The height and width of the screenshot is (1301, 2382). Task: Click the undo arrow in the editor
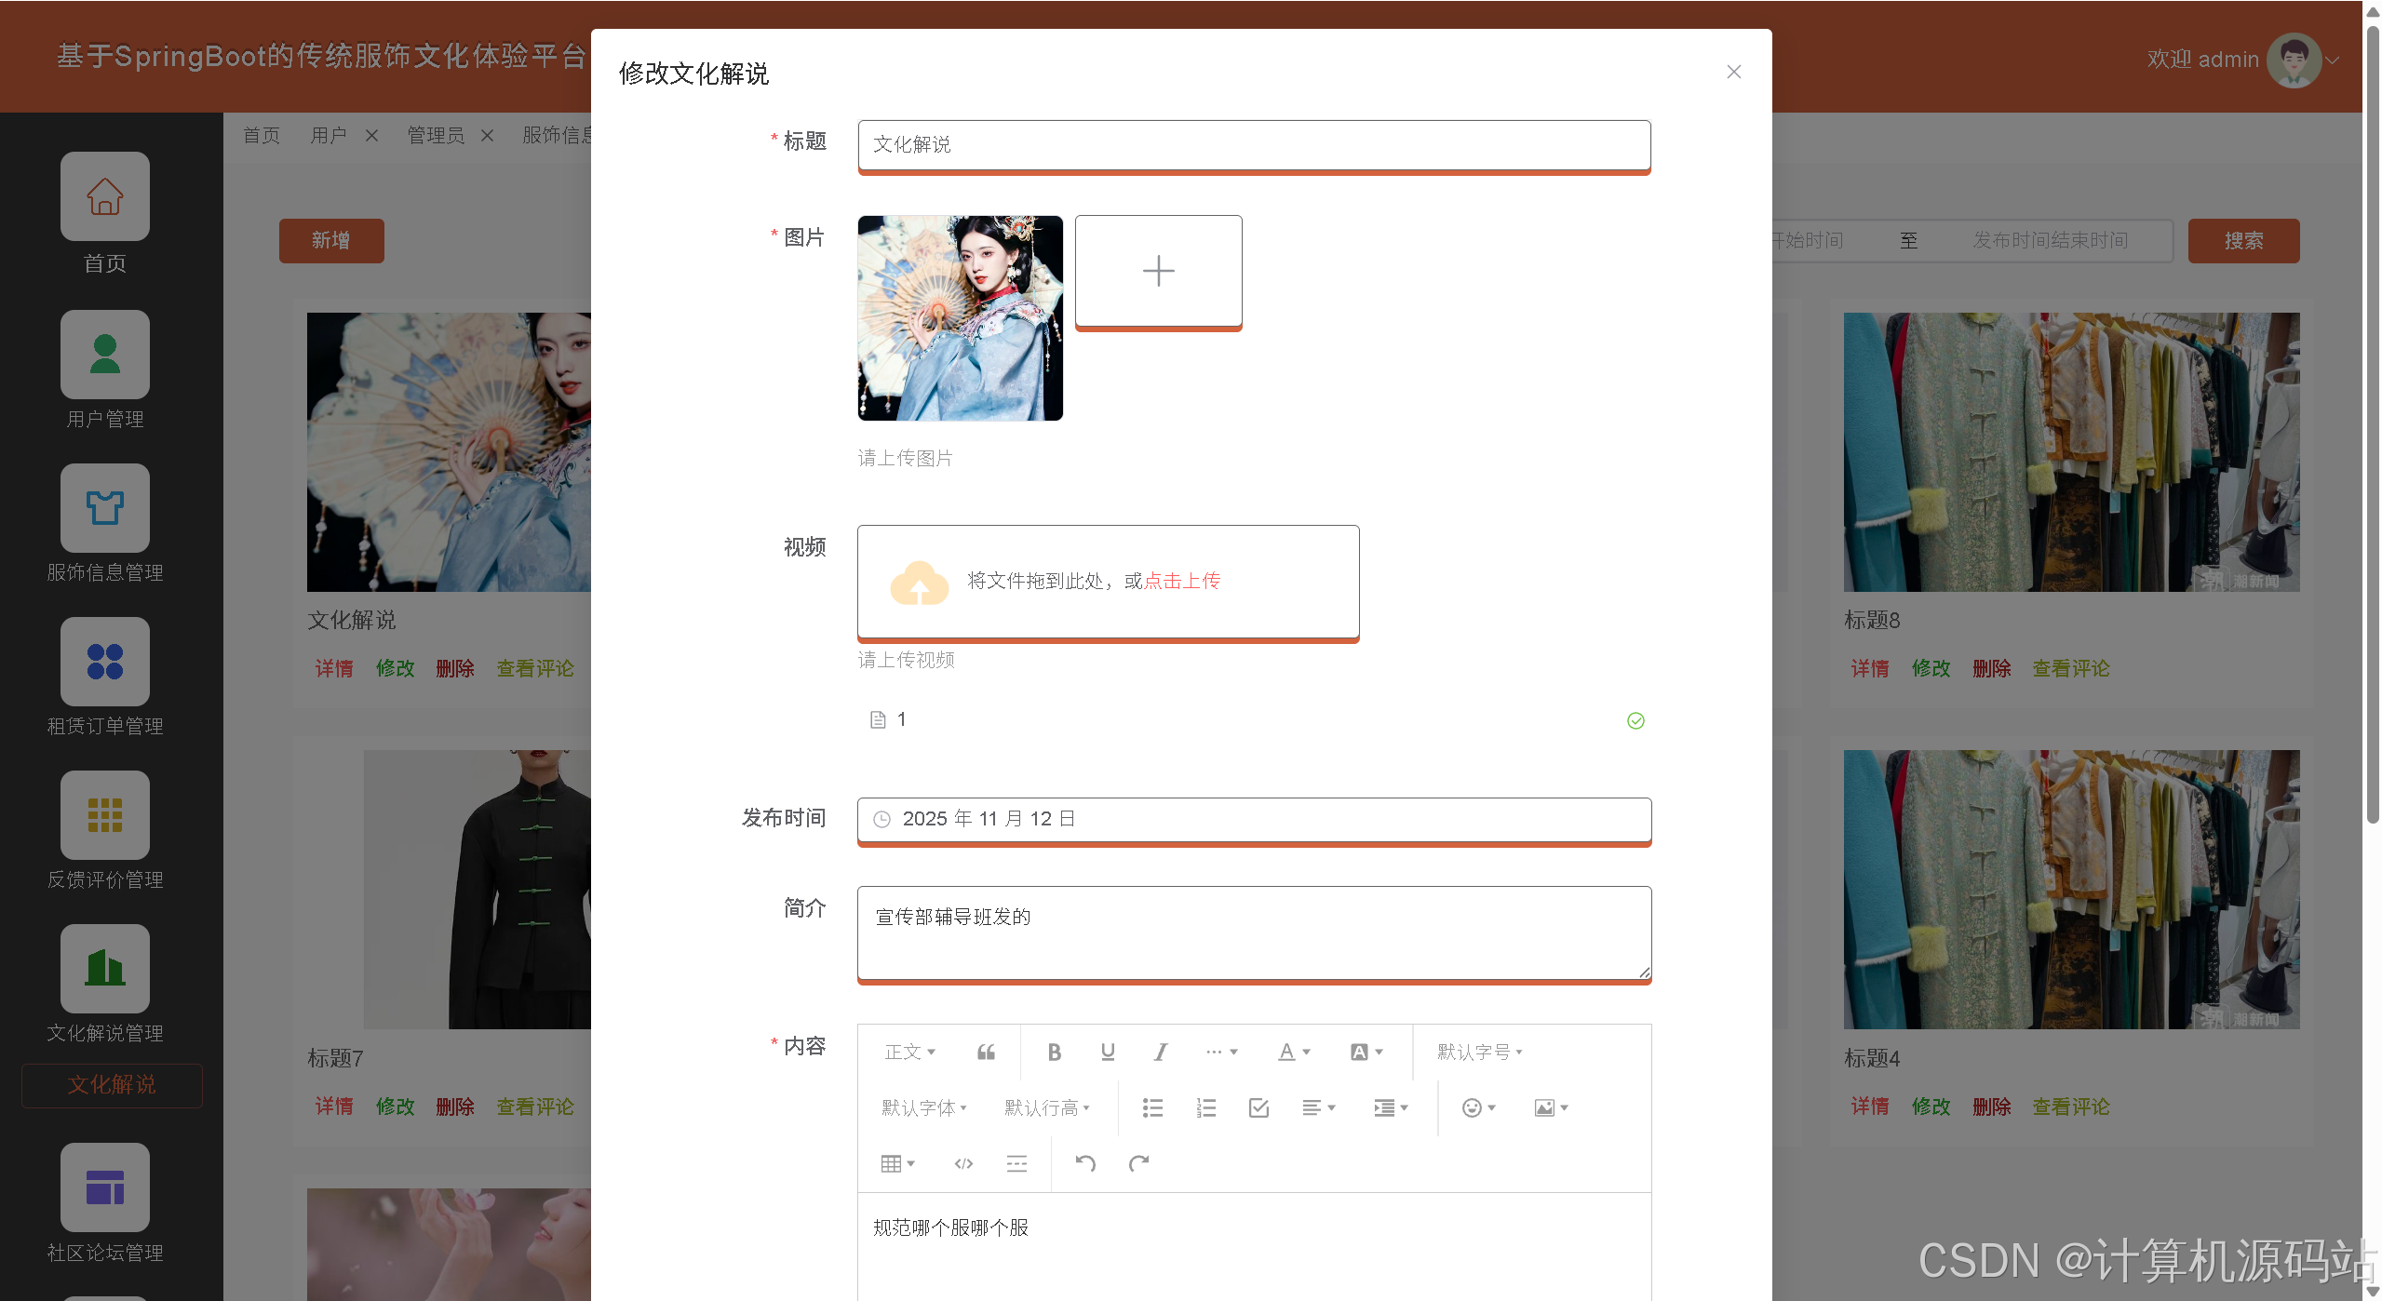pyautogui.click(x=1085, y=1163)
